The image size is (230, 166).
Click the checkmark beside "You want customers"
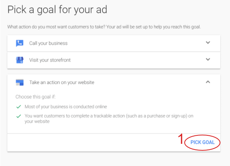[18, 116]
